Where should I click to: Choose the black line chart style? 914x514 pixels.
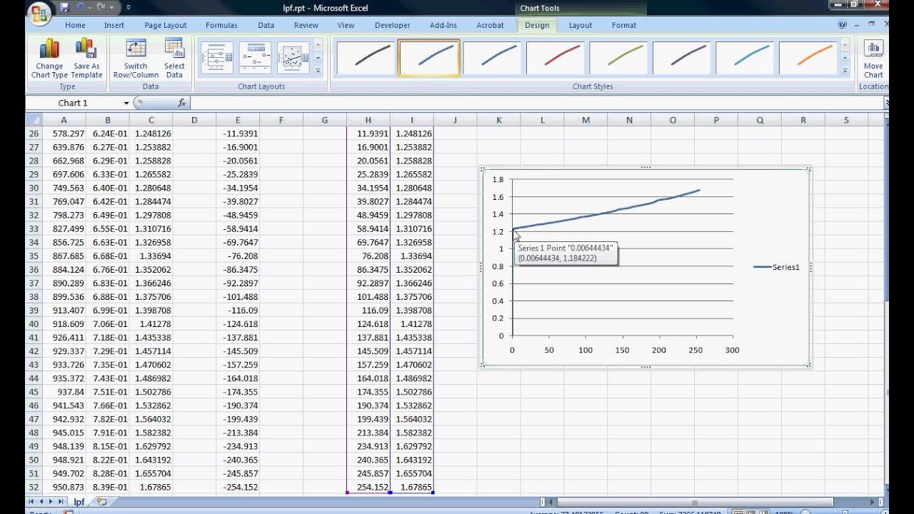coord(366,57)
